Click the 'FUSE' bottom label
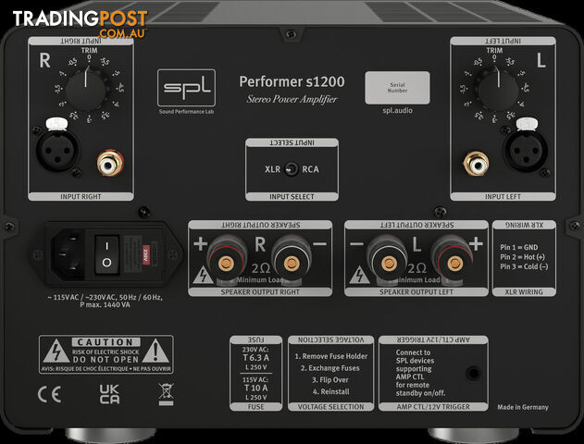This screenshot has height=444, width=584. (x=255, y=407)
